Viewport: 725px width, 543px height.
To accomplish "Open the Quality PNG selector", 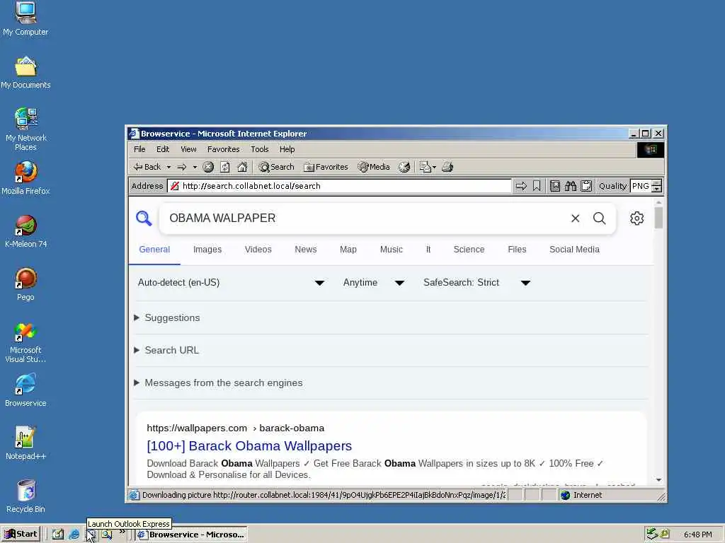I will point(646,186).
